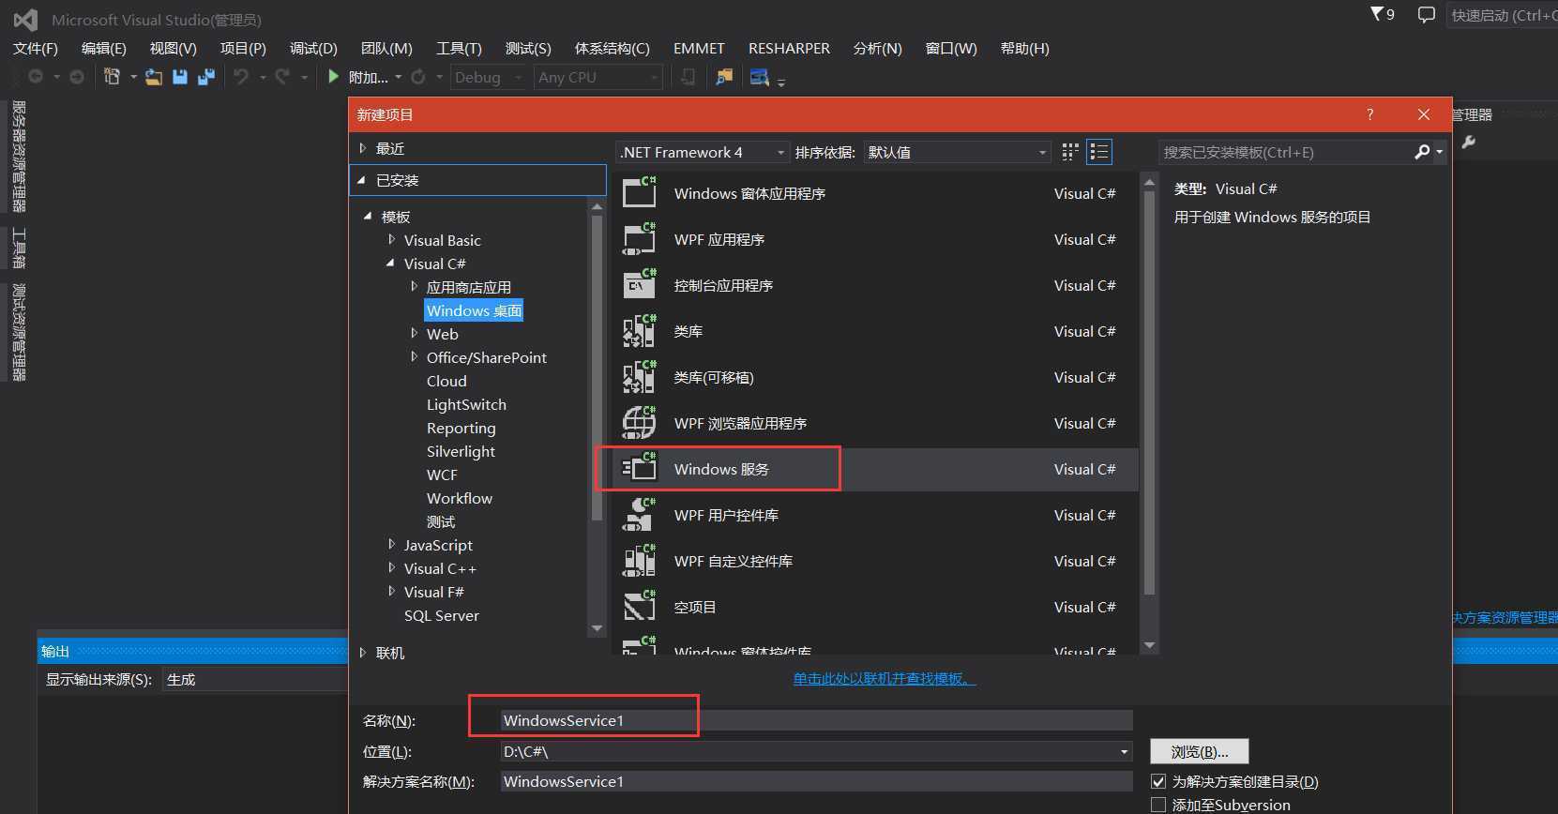Toggle 添加至Subversion checkbox
Image resolution: width=1558 pixels, height=814 pixels.
pos(1158,805)
